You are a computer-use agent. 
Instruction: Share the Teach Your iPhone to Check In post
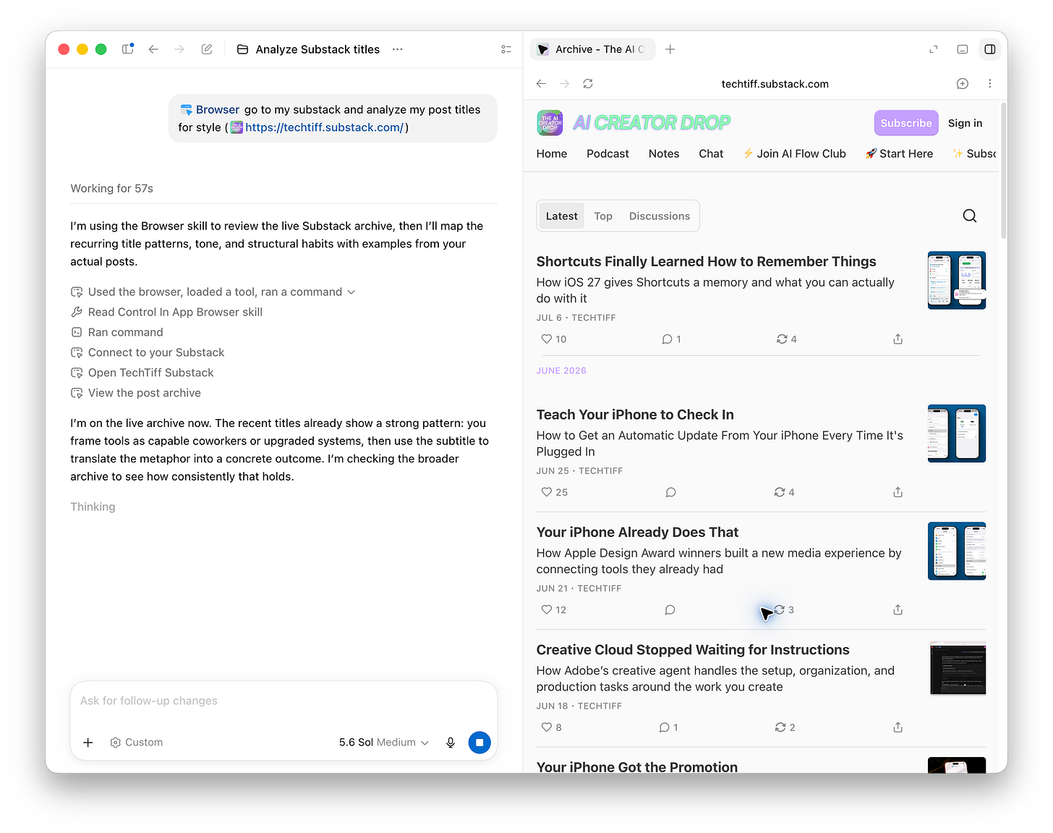pos(898,492)
